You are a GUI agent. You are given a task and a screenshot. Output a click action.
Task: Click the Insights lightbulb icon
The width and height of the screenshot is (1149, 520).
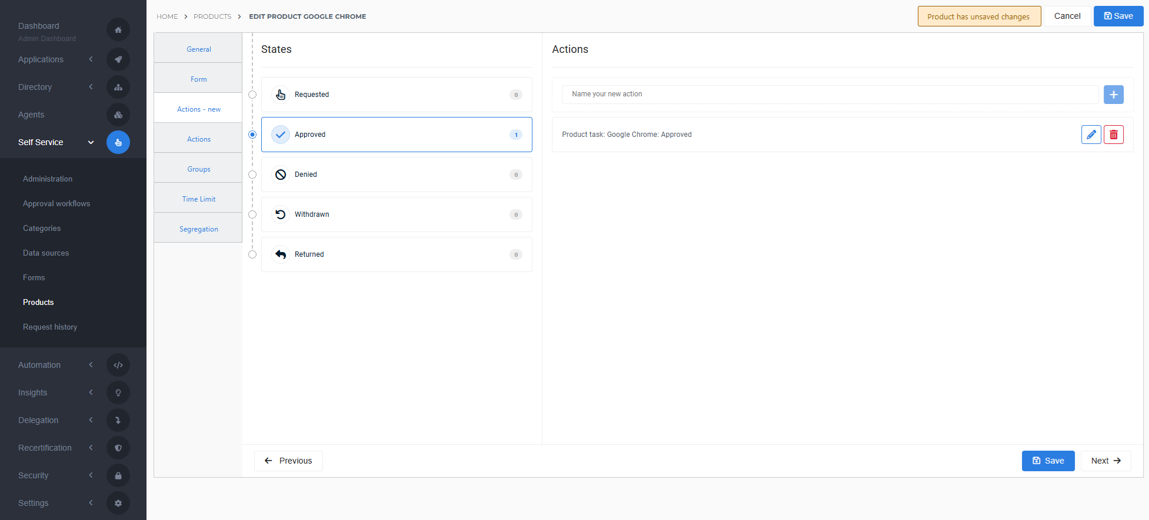pos(118,392)
